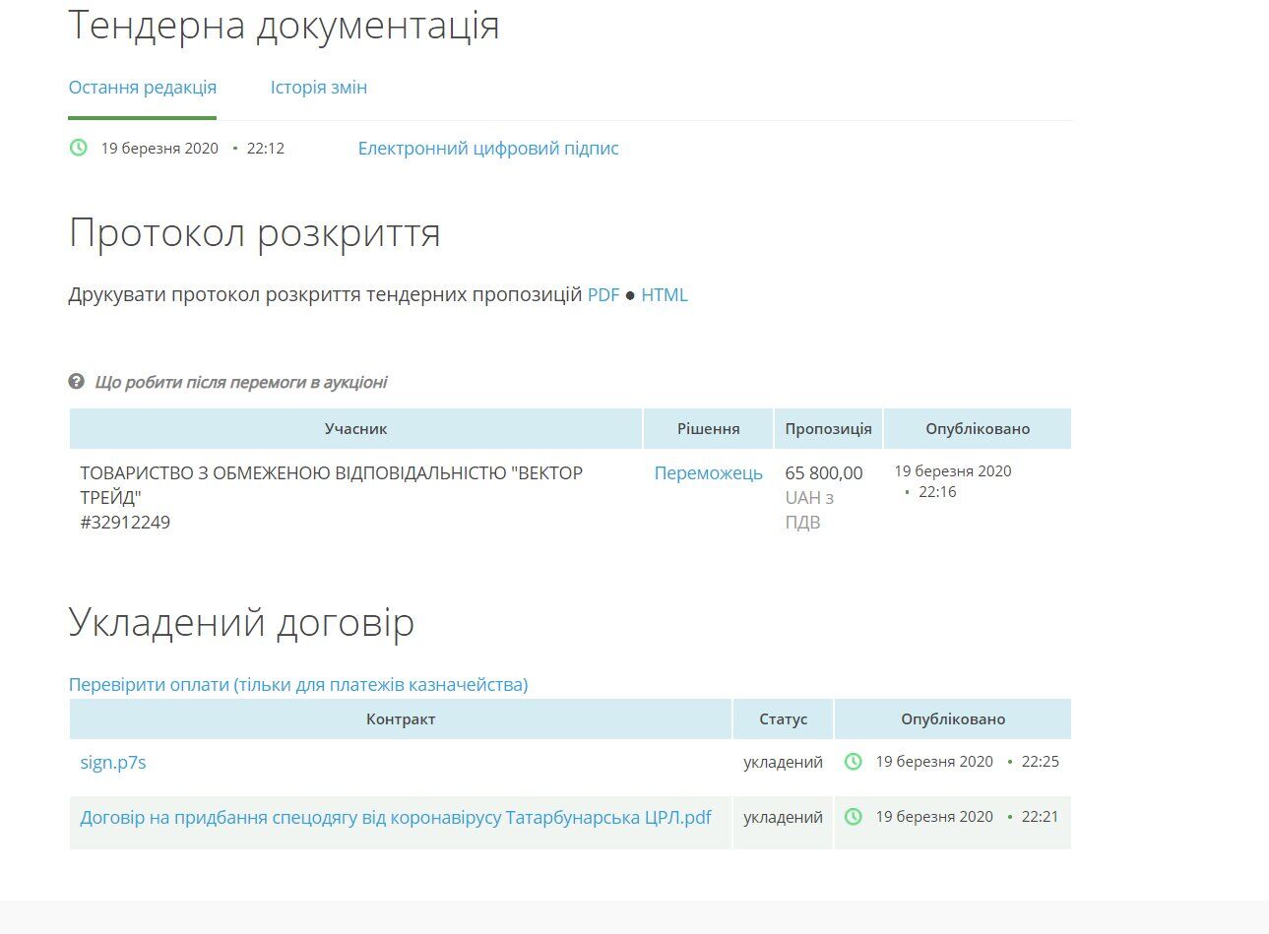Click the Укладений договір heading
The width and height of the screenshot is (1269, 934).
click(242, 623)
